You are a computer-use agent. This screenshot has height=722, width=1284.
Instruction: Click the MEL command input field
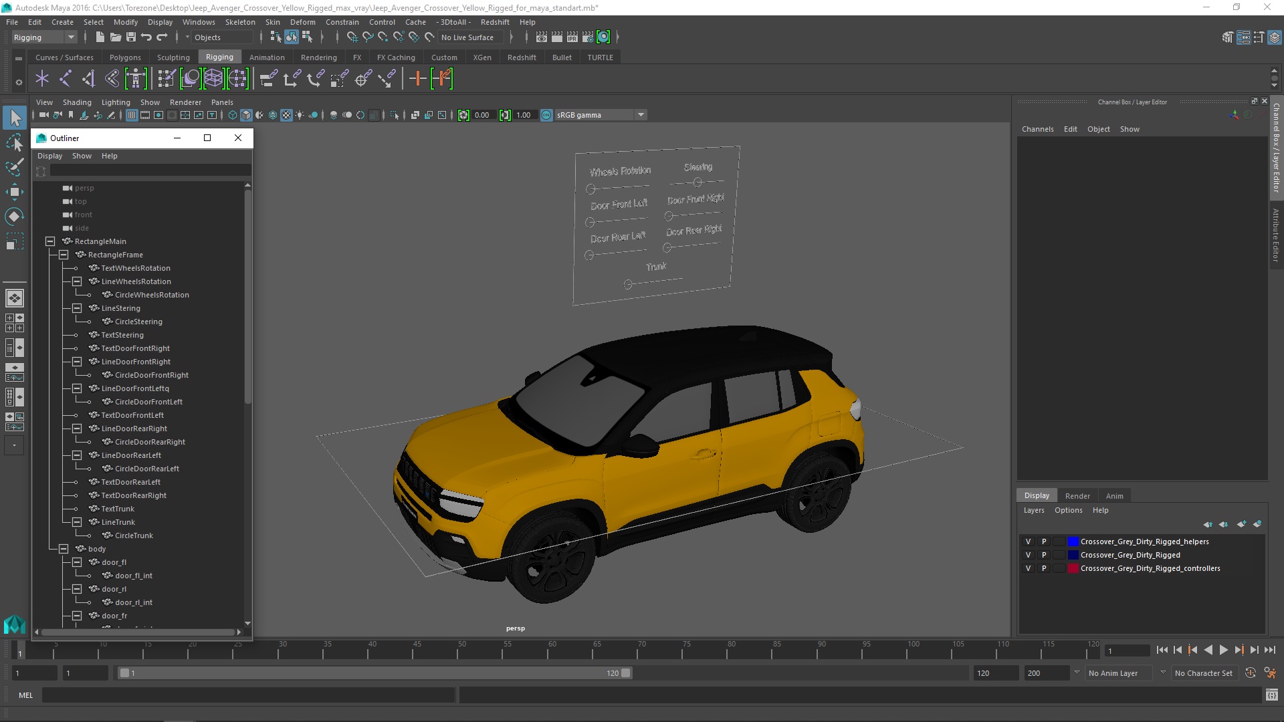pos(247,695)
